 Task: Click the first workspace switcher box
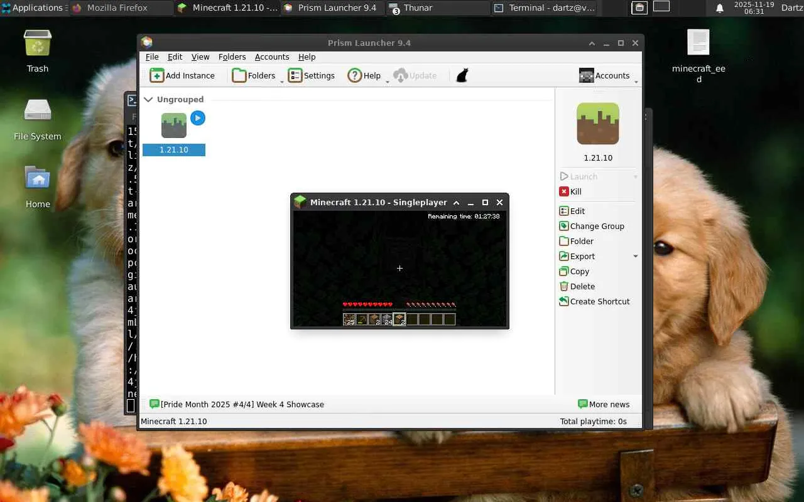(639, 8)
